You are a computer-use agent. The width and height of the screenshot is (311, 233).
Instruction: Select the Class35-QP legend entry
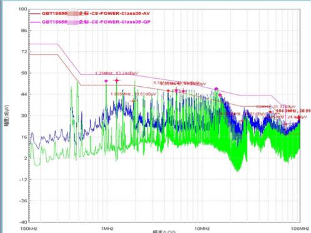[x=96, y=22]
